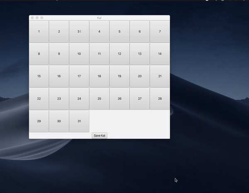This screenshot has width=249, height=193.
Task: Select day 30 in the last row
Action: [x=59, y=121]
